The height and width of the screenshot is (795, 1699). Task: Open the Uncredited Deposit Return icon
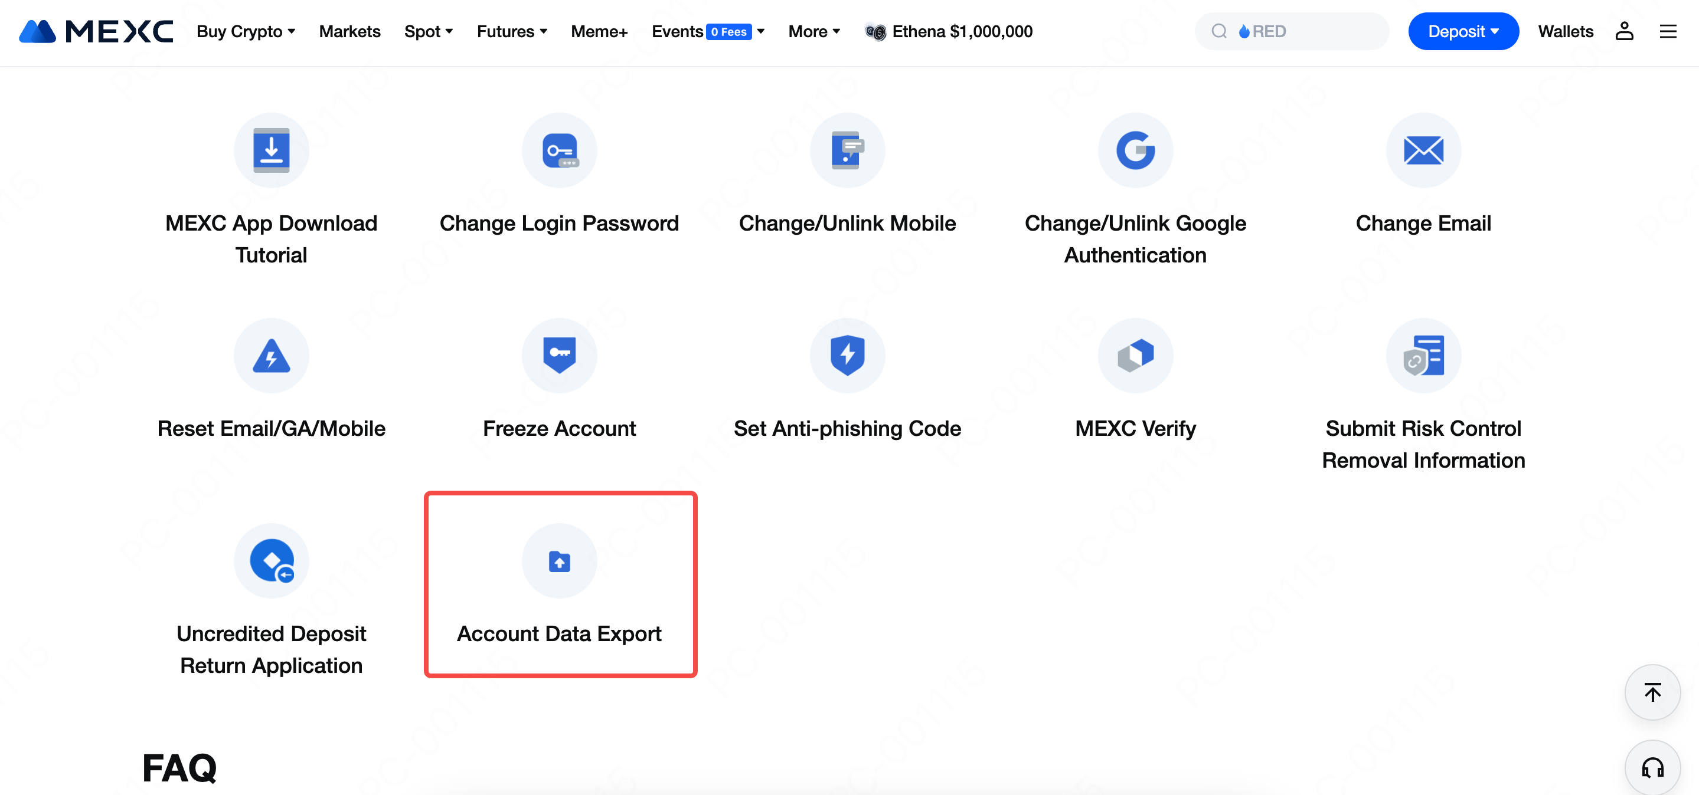point(271,560)
